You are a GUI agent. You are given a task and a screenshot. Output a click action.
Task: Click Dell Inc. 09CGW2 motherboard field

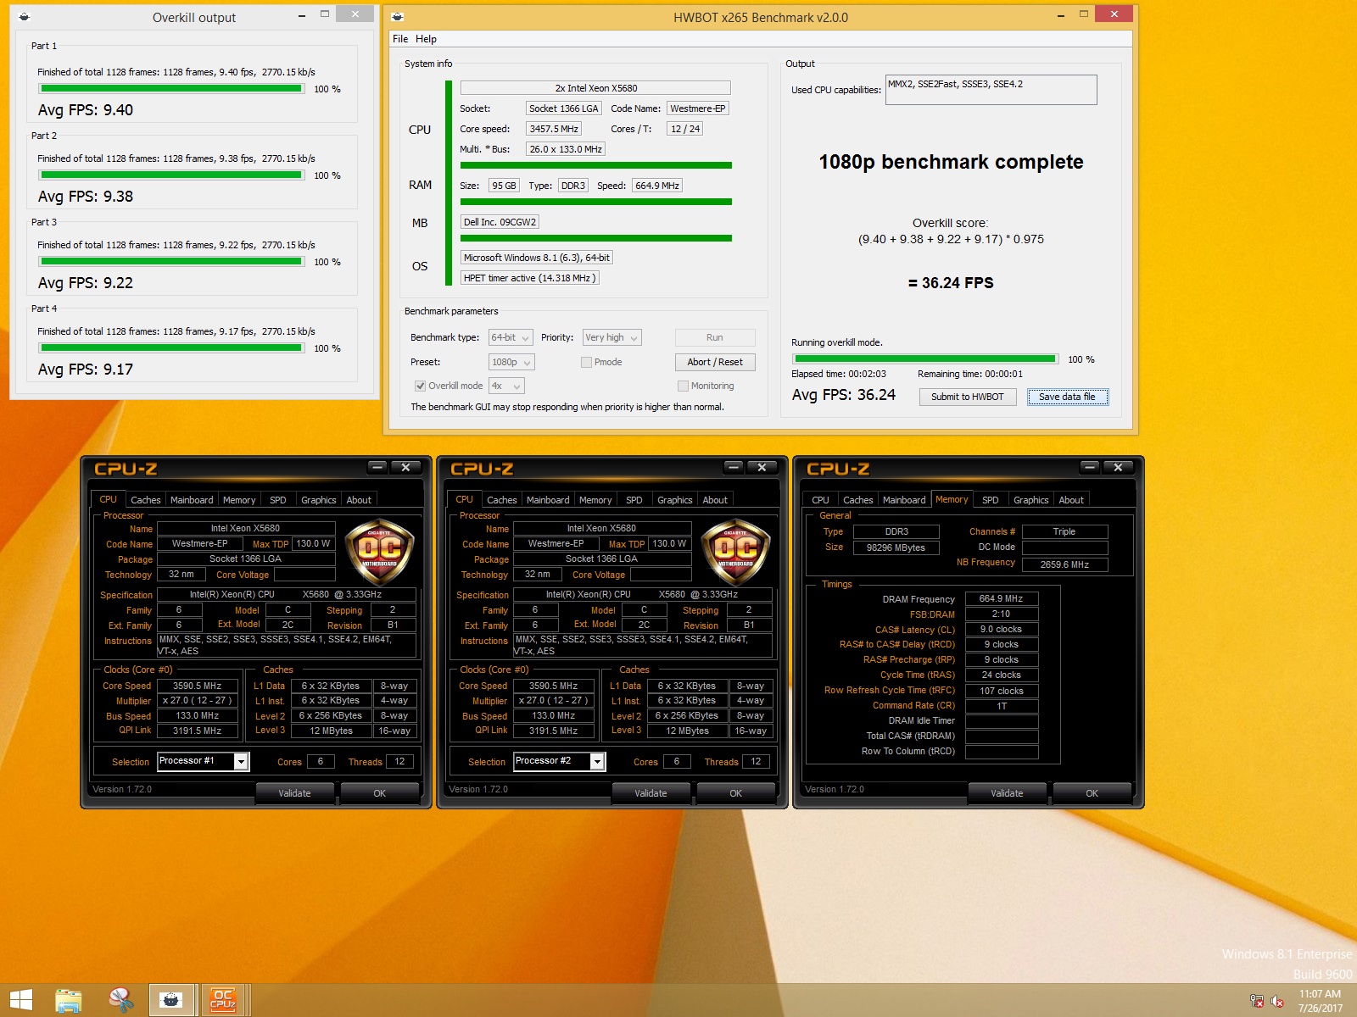click(500, 222)
